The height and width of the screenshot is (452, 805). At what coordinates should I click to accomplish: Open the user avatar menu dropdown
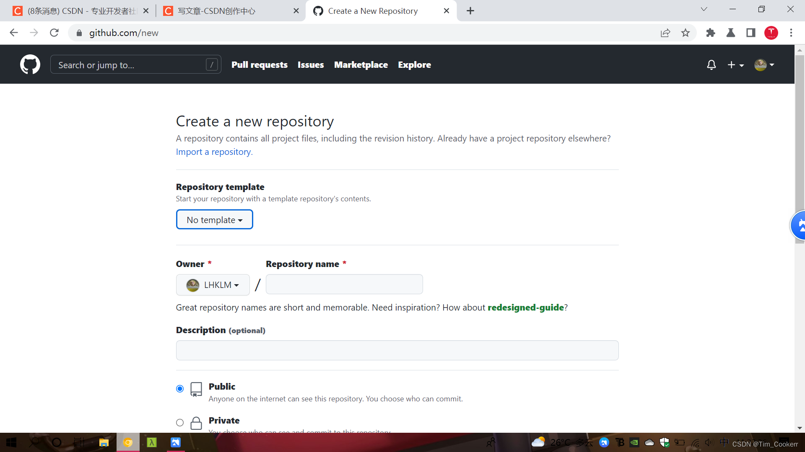click(764, 65)
